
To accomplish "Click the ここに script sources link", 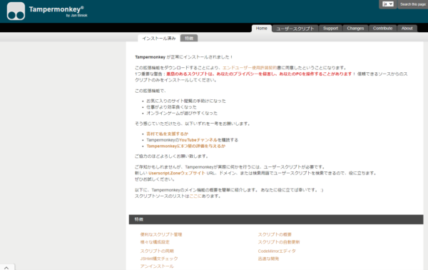I will [195, 196].
